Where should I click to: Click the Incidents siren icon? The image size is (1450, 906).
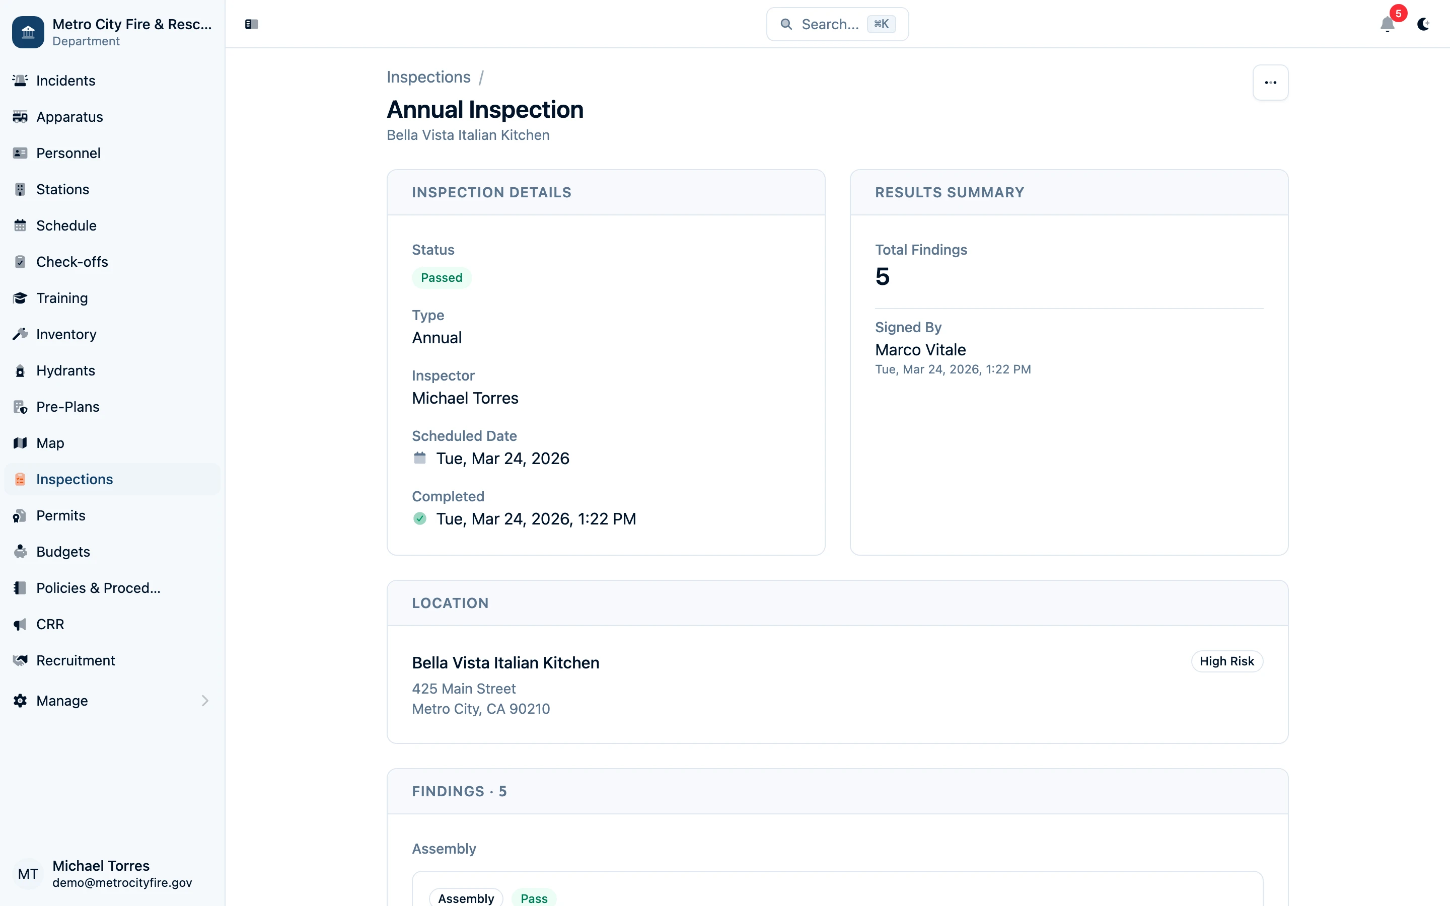pos(20,81)
